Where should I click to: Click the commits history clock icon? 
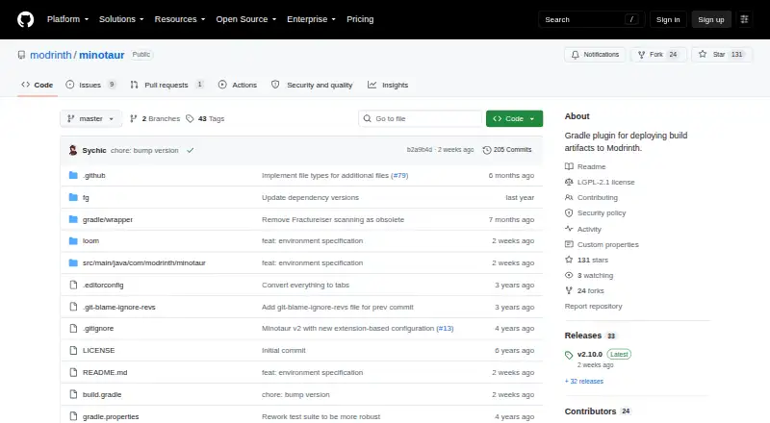[487, 150]
